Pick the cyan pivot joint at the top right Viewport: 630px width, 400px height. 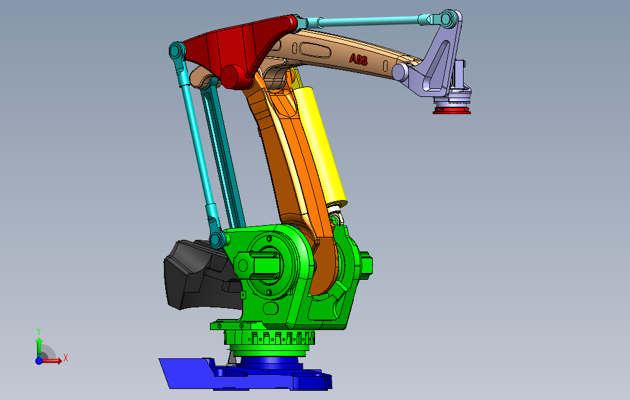[x=449, y=18]
